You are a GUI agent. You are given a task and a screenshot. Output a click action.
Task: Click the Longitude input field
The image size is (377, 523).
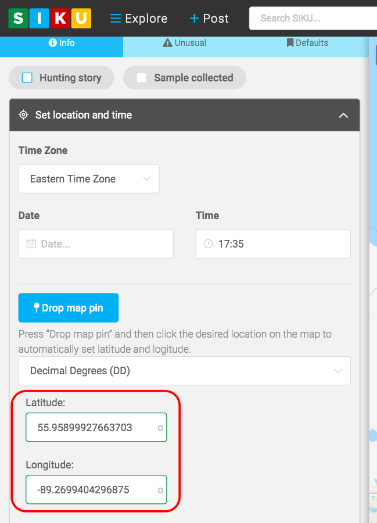[x=93, y=490]
